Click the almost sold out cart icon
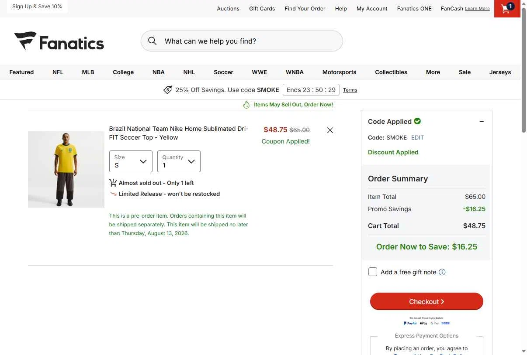This screenshot has width=527, height=355. tap(113, 183)
